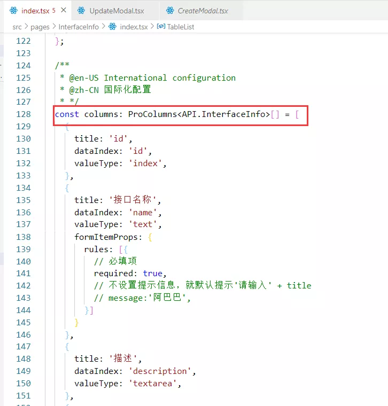
Task: Select index.tsx in the breadcrumb
Action: pos(134,27)
